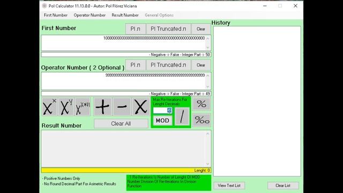Click the application icon in title bar
The width and height of the screenshot is (343, 193).
click(x=44, y=6)
